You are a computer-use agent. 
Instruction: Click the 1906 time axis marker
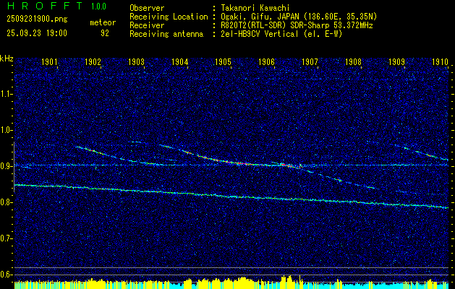click(x=266, y=61)
